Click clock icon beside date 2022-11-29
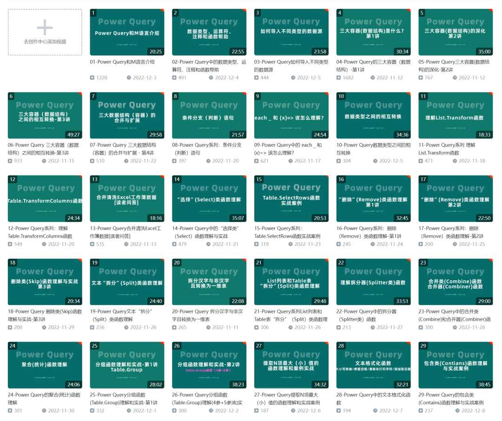Viewport: 502px width, 421px height. tap(44, 327)
